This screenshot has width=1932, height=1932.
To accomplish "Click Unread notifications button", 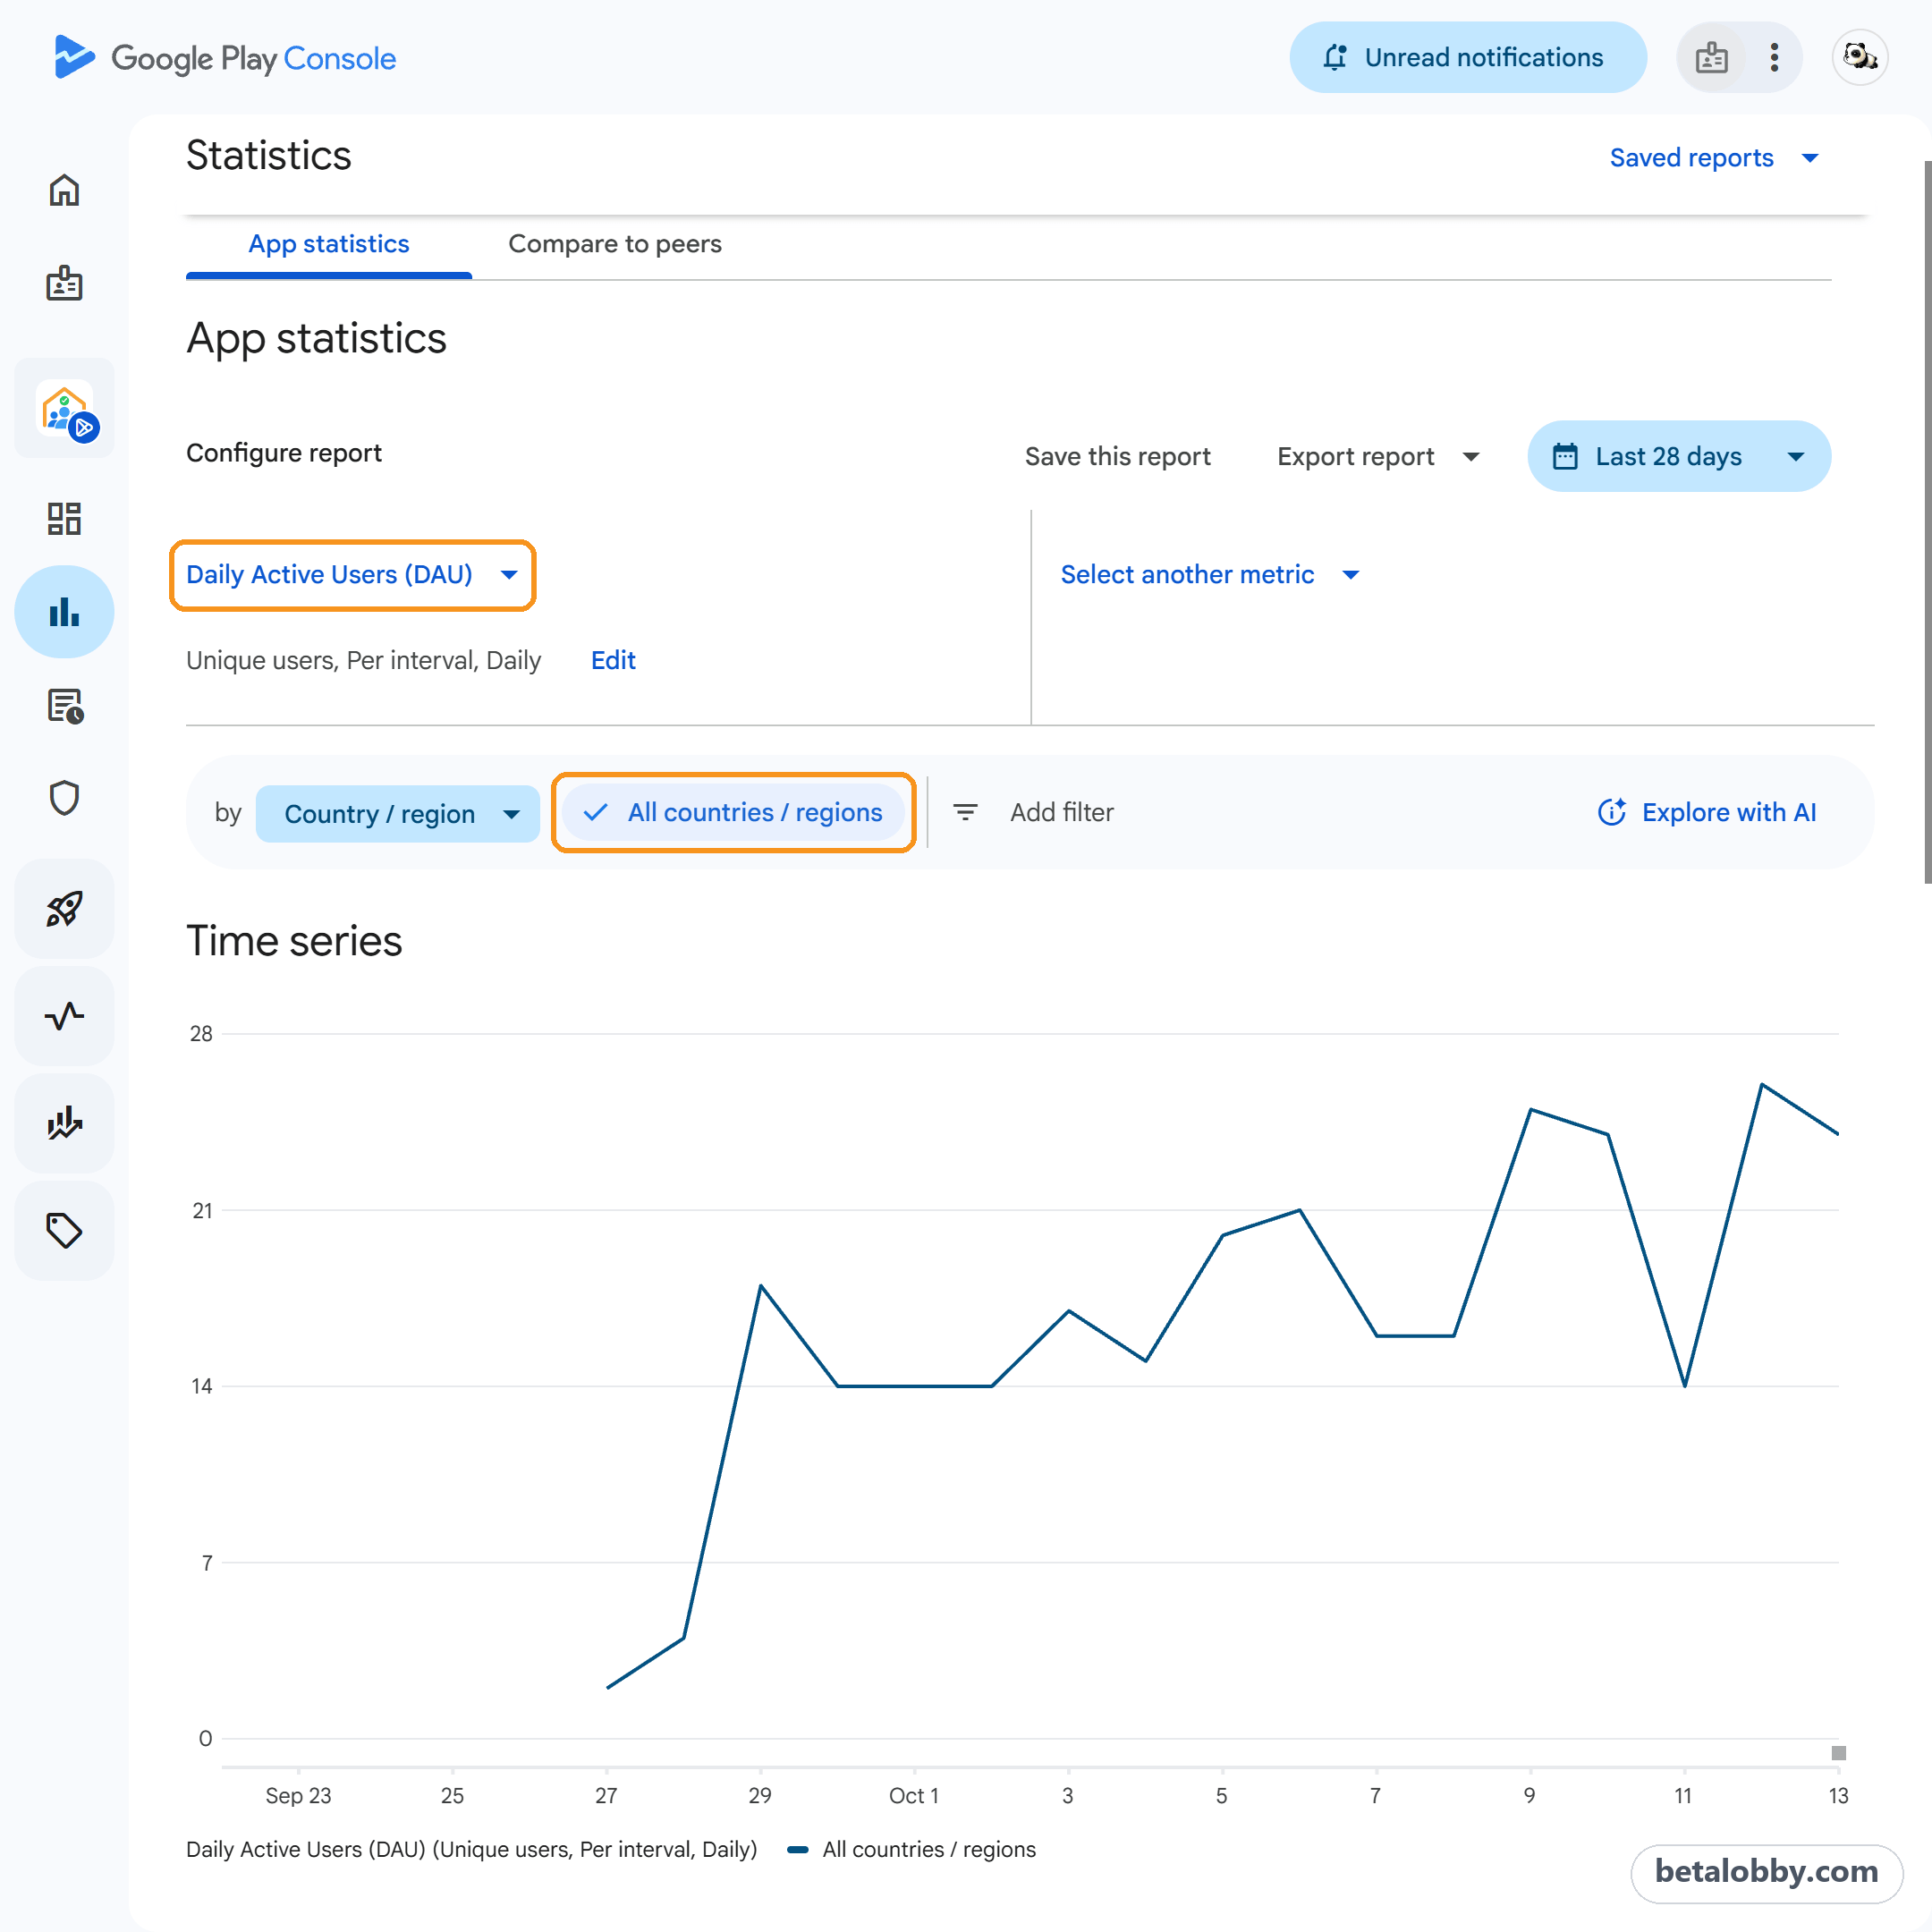I will pos(1468,58).
